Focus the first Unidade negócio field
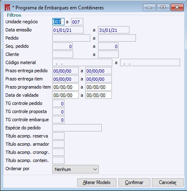This screenshot has width=187, height=191. (x=58, y=22)
